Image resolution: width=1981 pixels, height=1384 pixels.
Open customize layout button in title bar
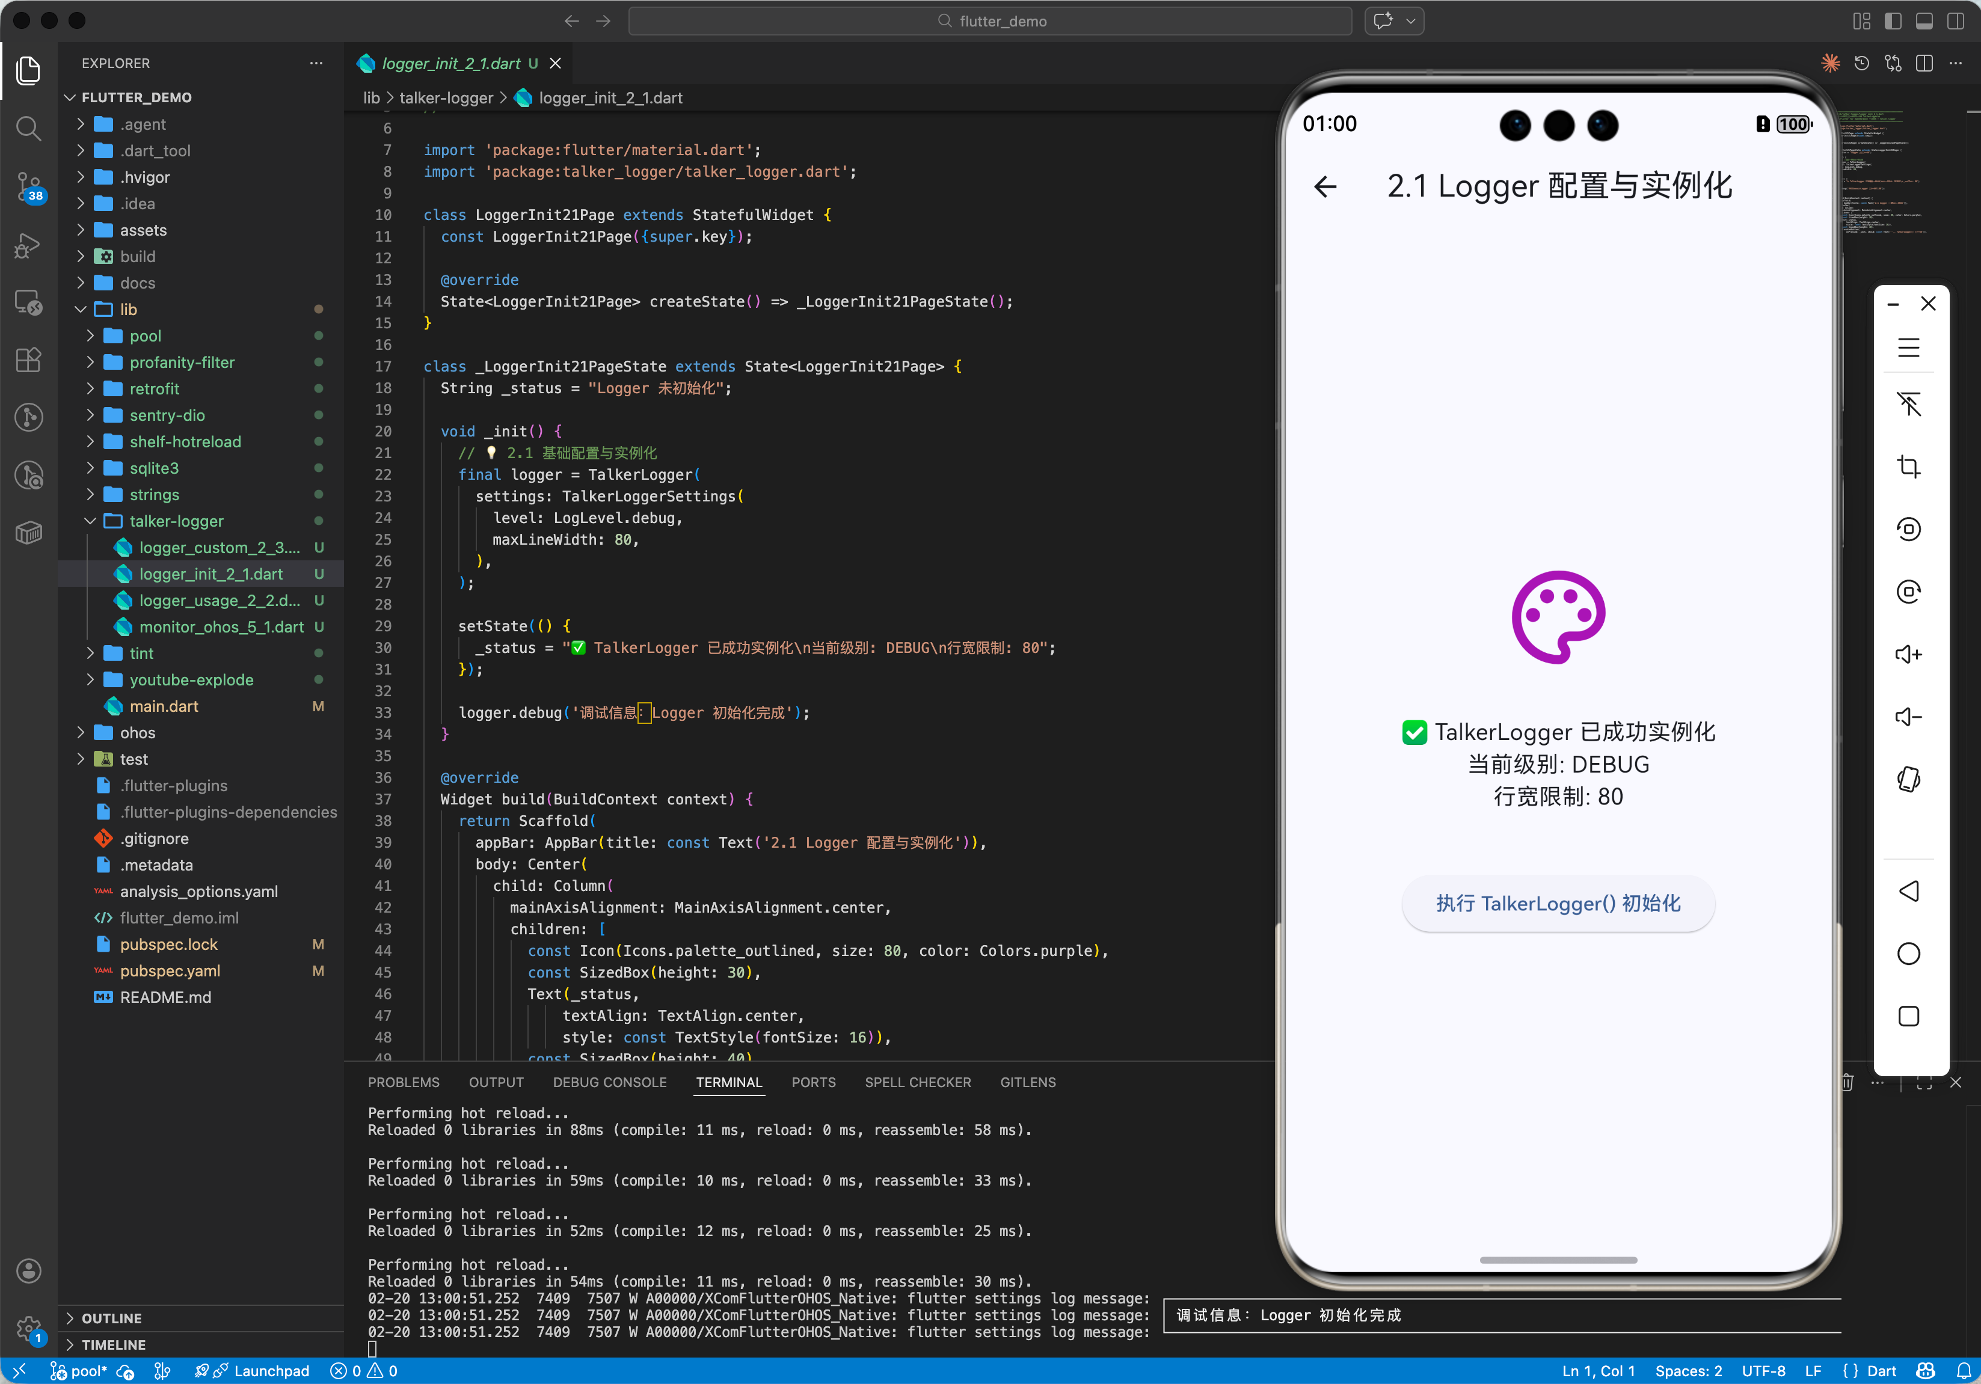point(1861,20)
